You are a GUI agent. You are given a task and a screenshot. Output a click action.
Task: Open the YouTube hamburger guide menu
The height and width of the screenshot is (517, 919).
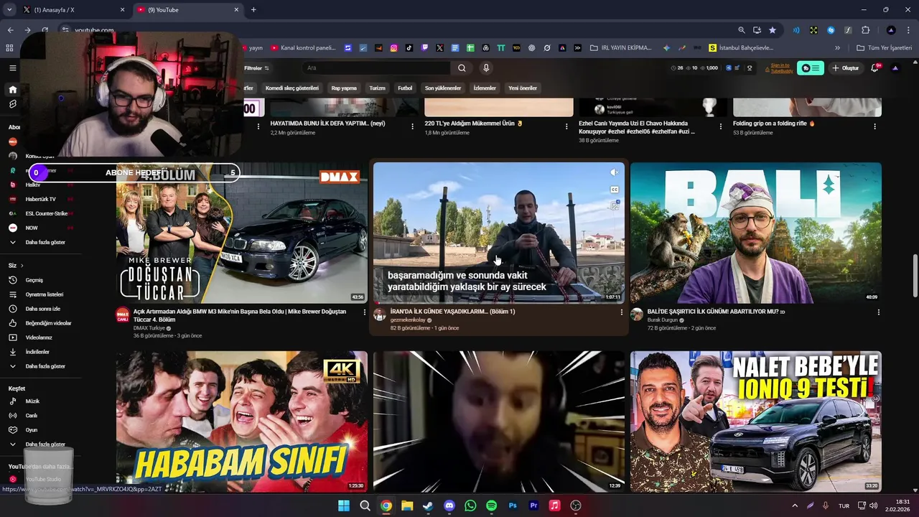(12, 67)
